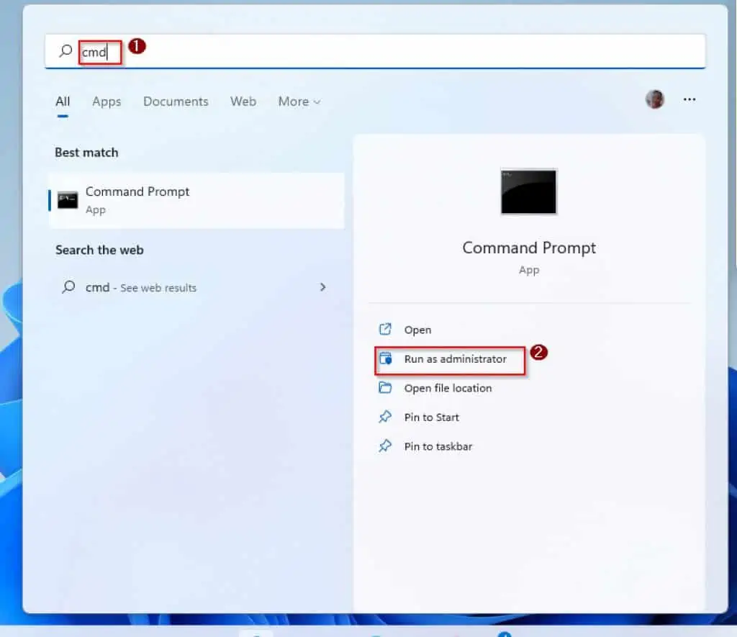737x637 pixels.
Task: Select the All filter in search results
Action: 62,101
